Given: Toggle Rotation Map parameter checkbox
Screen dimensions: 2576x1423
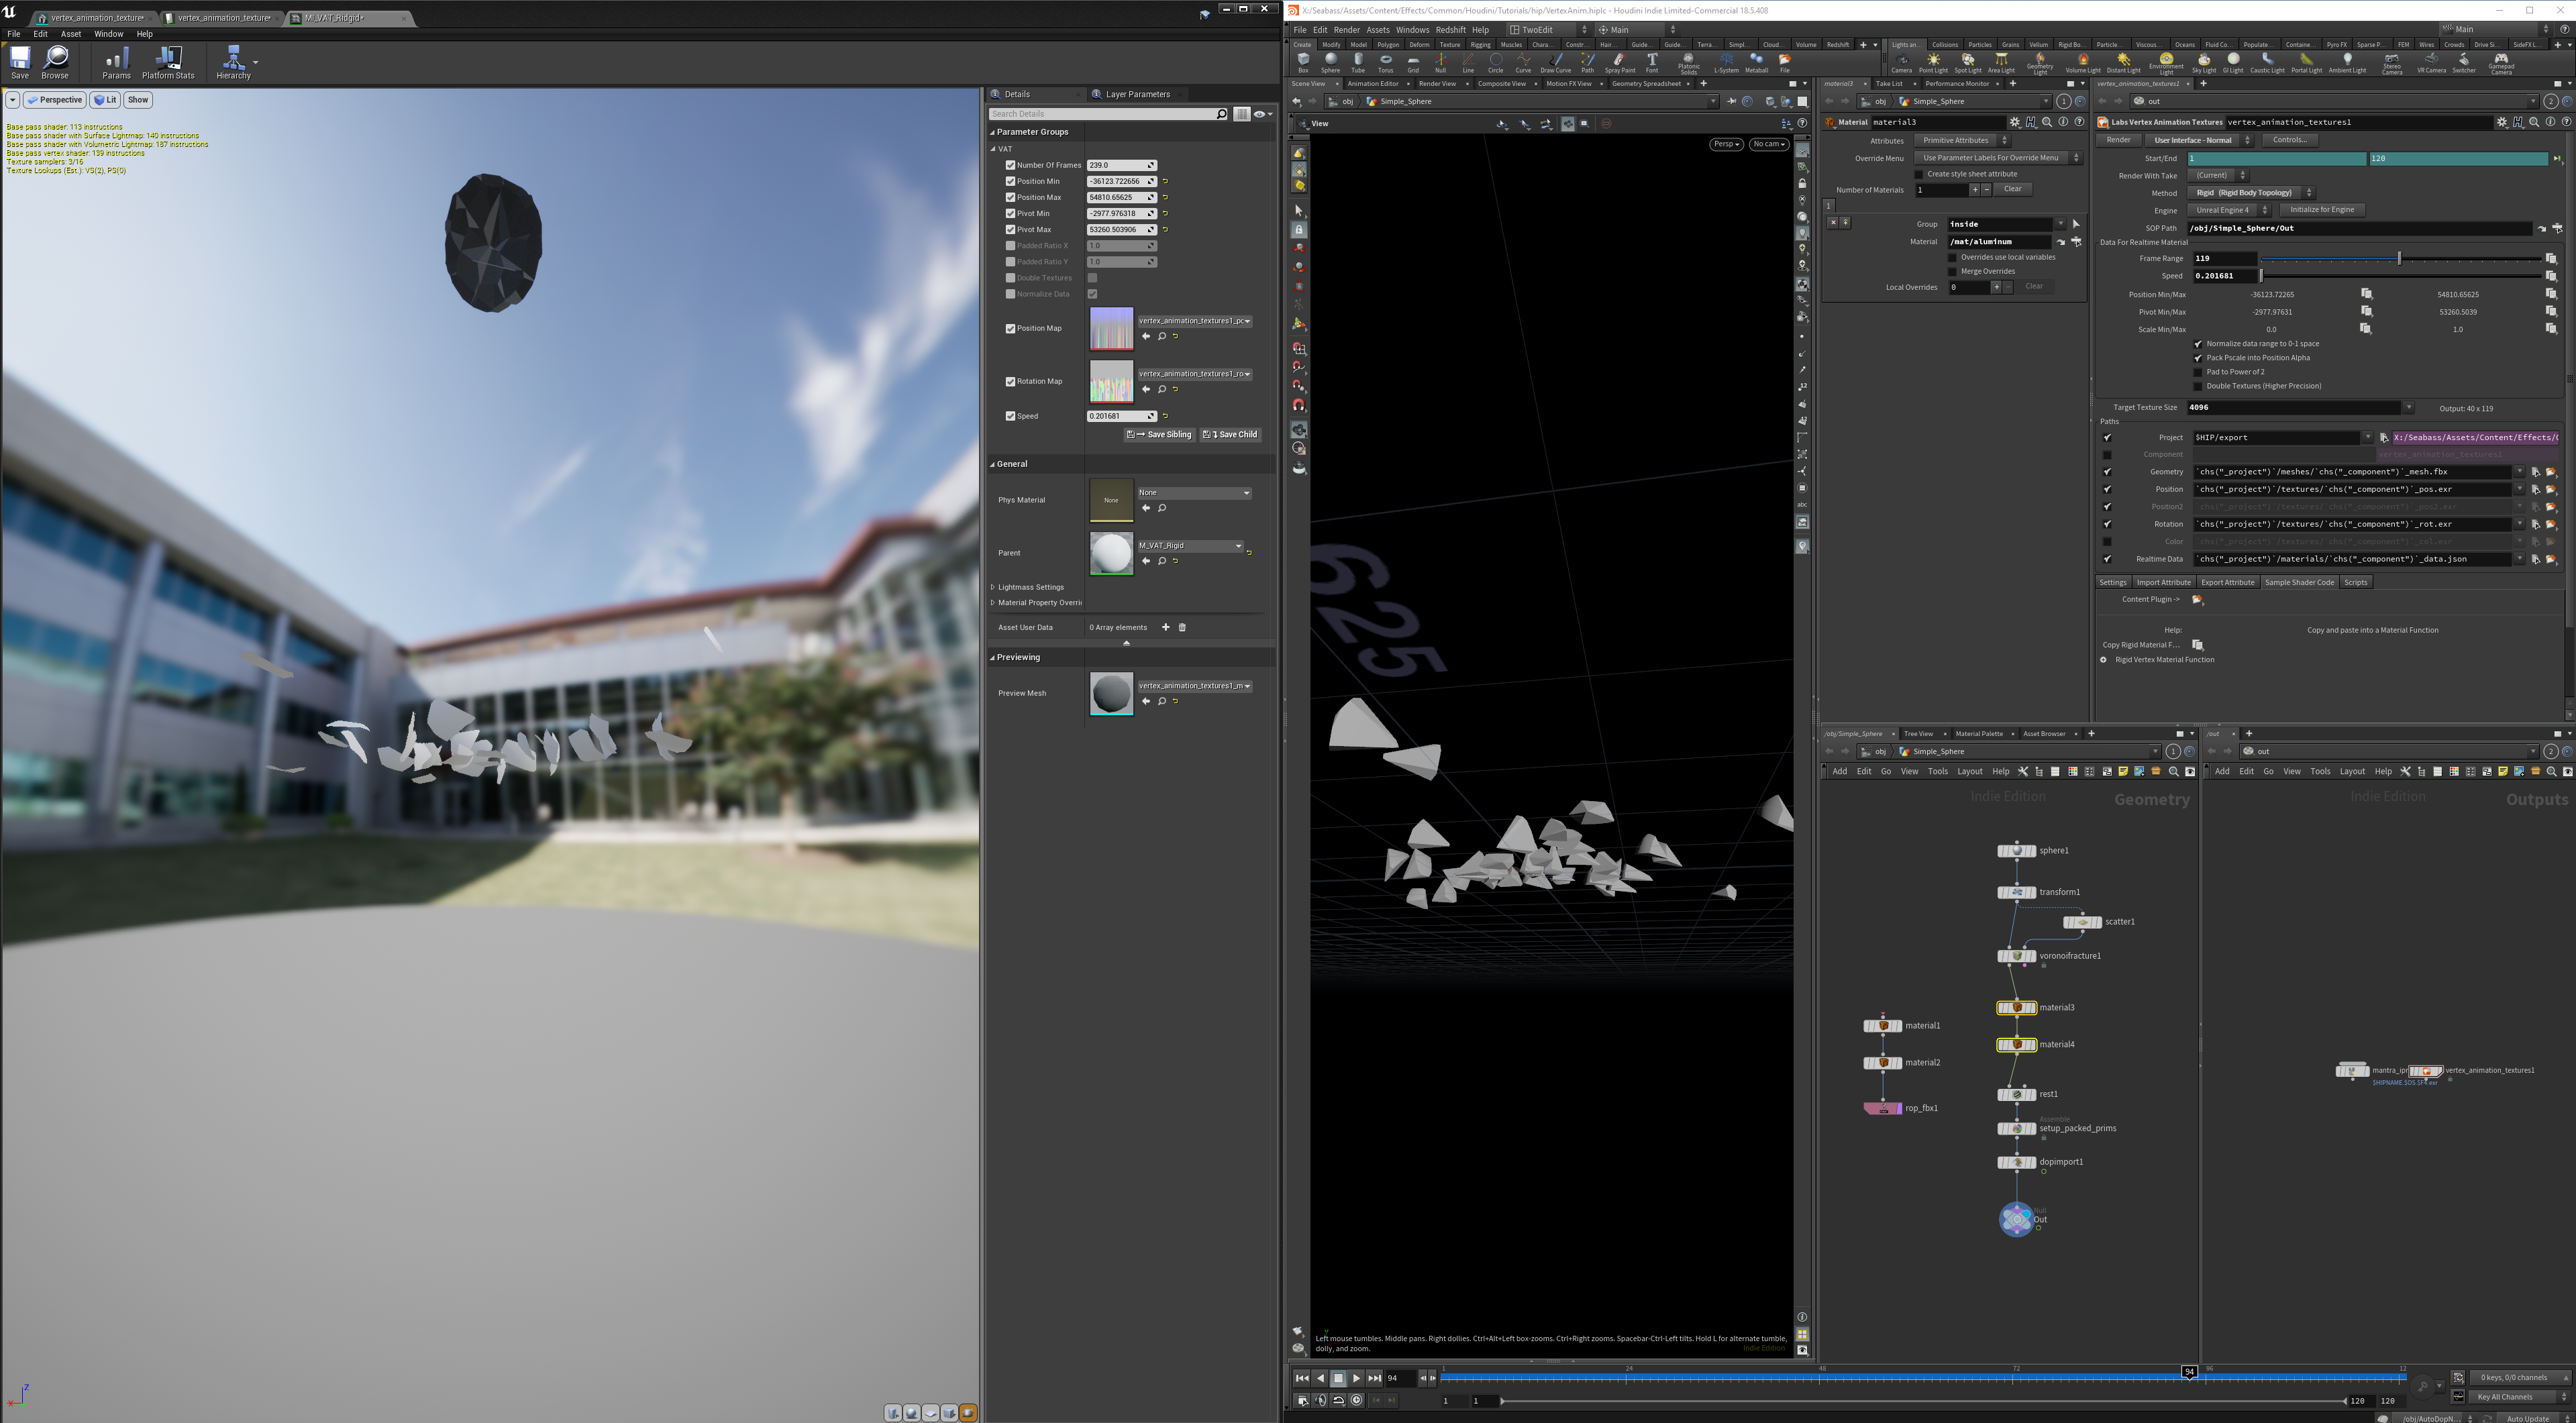Looking at the screenshot, I should 1010,382.
